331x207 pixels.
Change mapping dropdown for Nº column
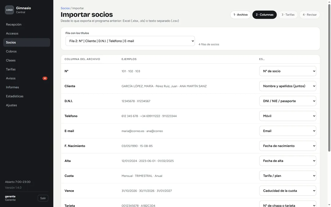coord(287,71)
